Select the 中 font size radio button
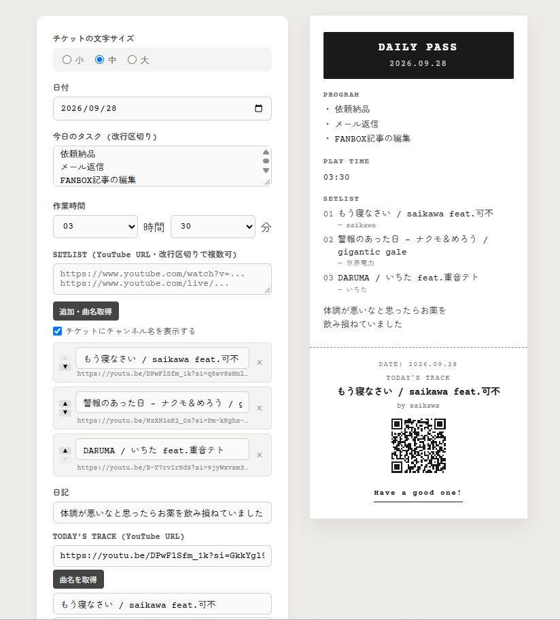 (x=99, y=60)
